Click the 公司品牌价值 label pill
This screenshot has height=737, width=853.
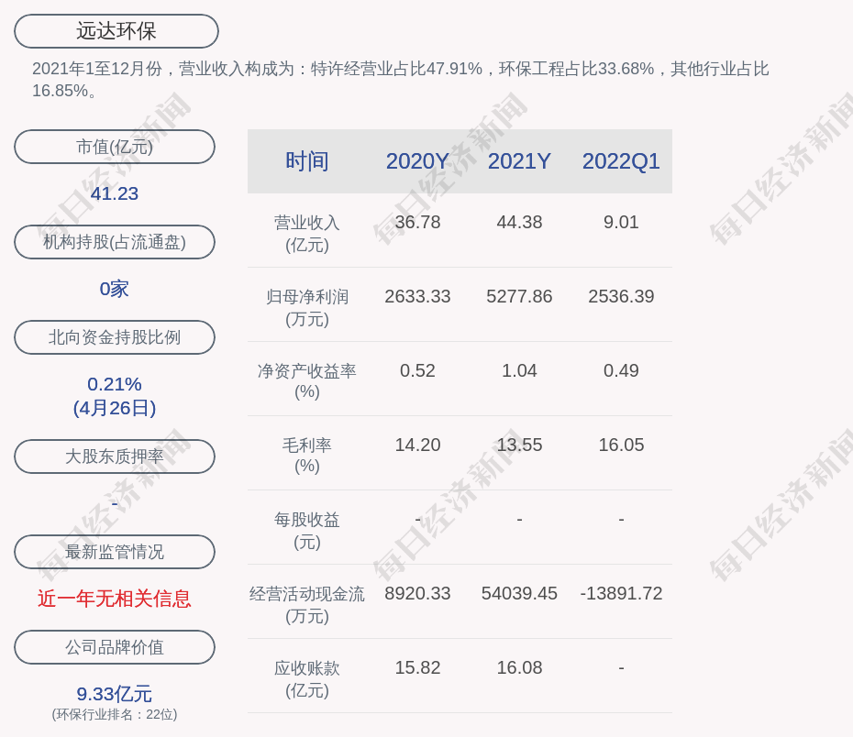tap(115, 647)
